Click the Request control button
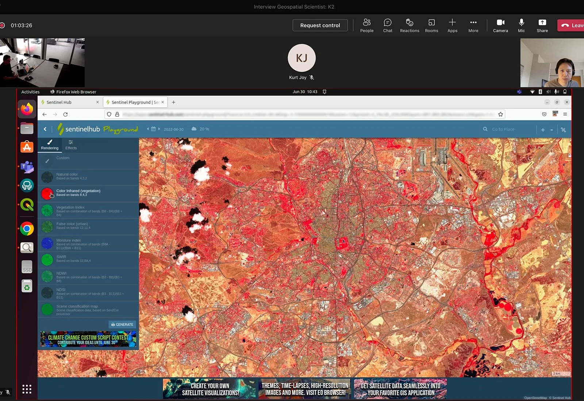Screen dimensions: 584x401 tap(320, 25)
